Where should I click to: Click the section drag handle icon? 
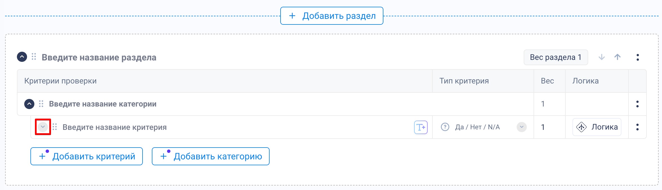34,57
